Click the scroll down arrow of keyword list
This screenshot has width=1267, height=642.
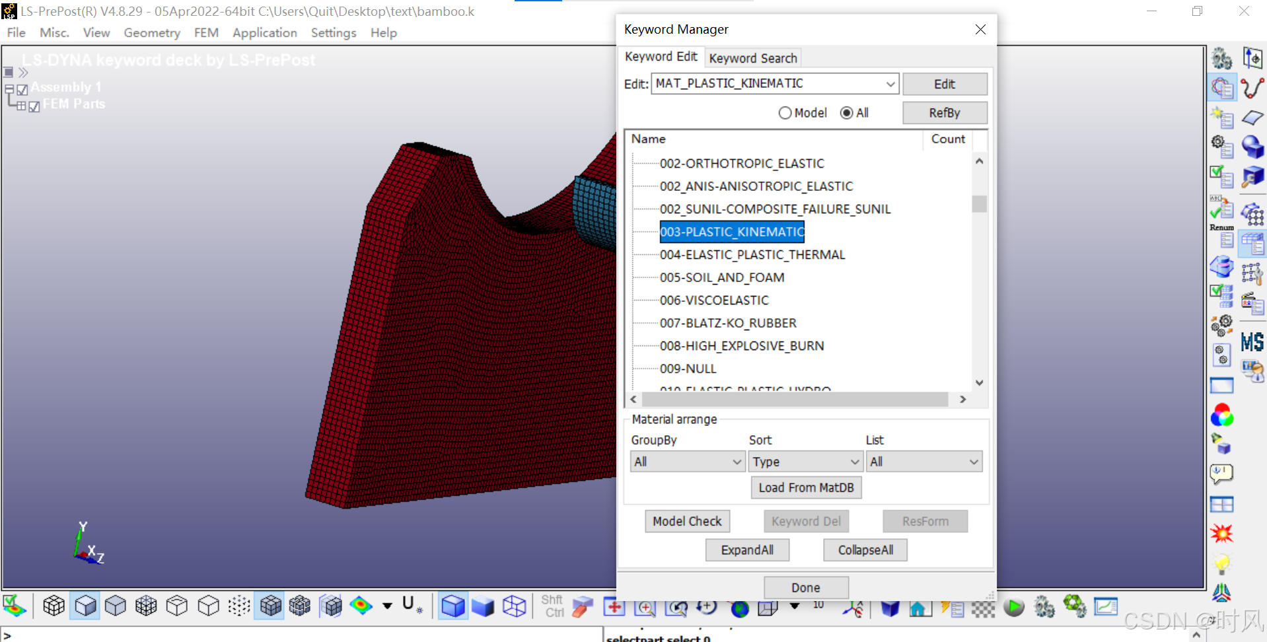[979, 382]
